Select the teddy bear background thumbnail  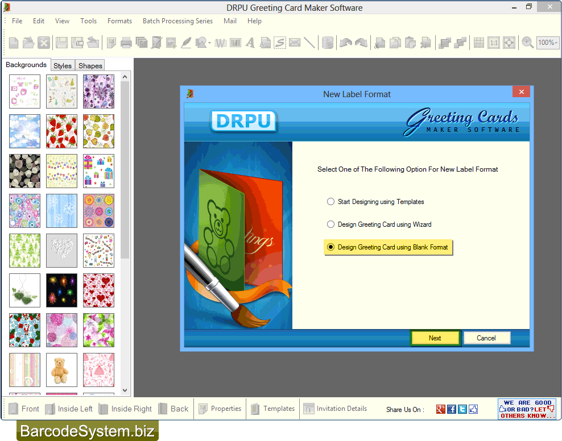[61, 370]
